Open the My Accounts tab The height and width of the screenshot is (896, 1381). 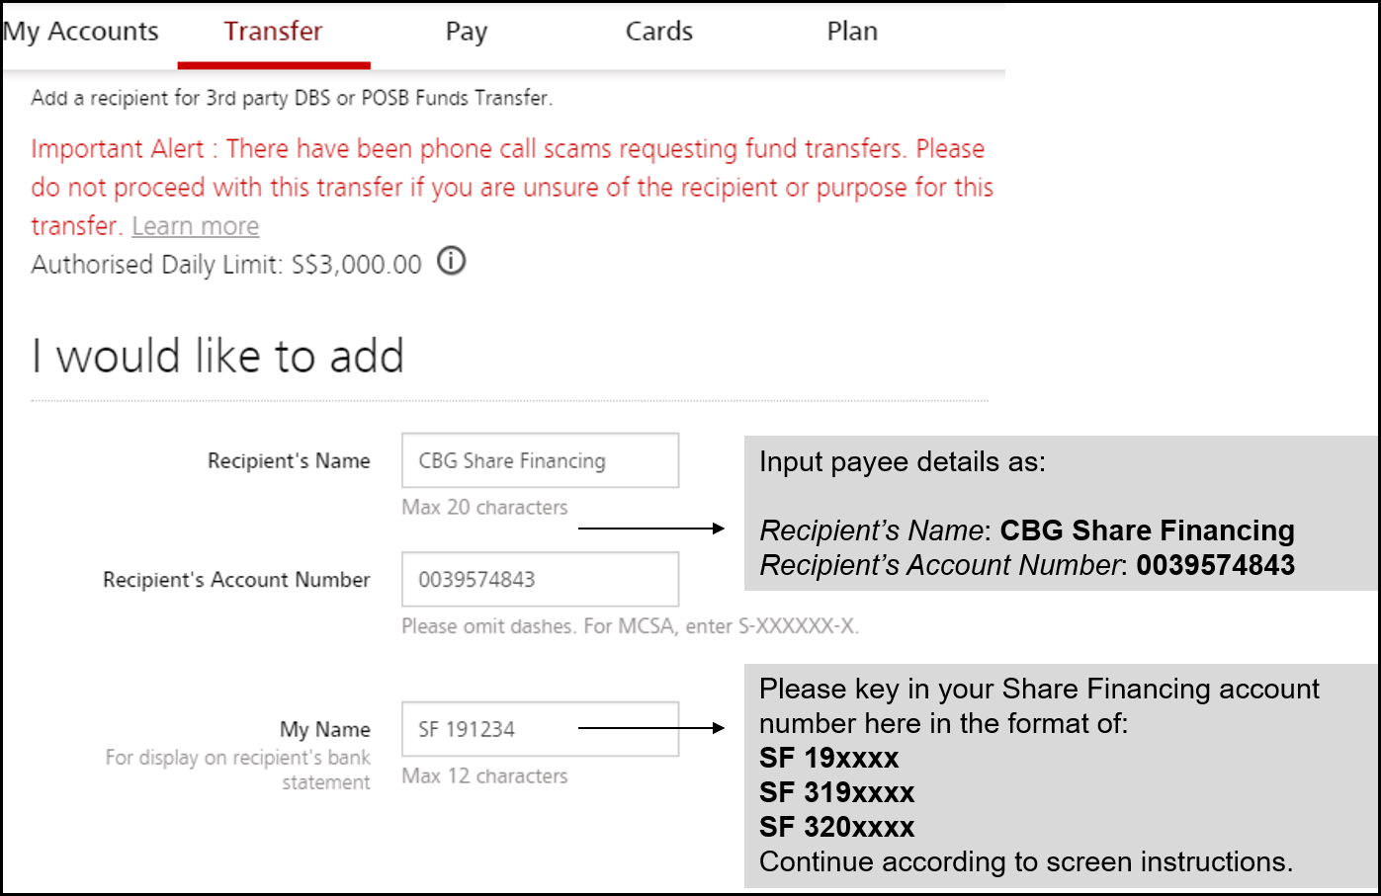(x=81, y=32)
